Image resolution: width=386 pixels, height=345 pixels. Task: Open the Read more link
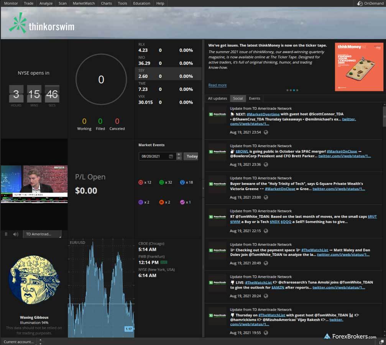tap(217, 85)
